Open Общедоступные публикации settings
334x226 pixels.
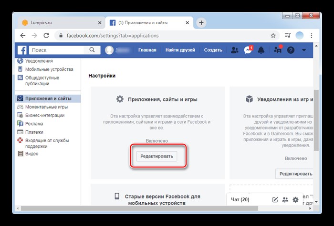(x=42, y=80)
